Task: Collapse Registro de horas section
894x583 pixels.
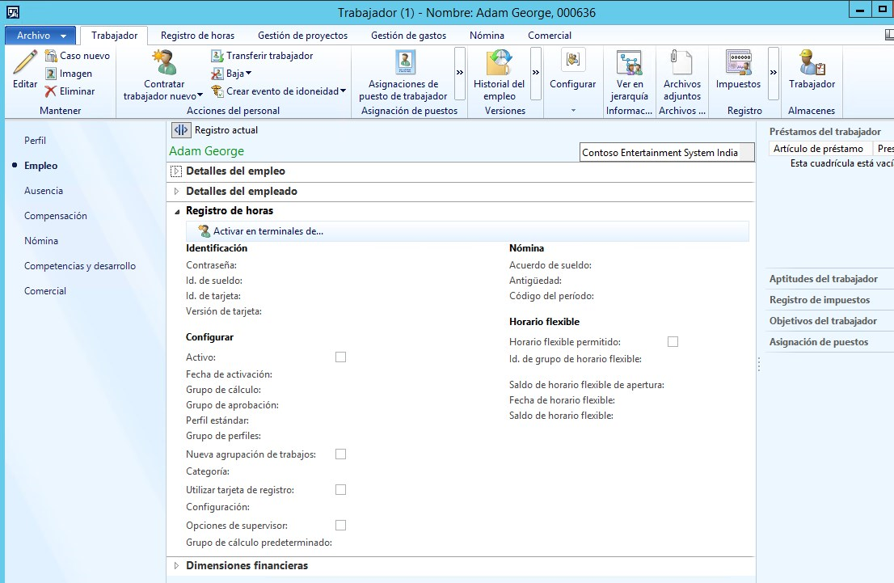Action: point(177,211)
